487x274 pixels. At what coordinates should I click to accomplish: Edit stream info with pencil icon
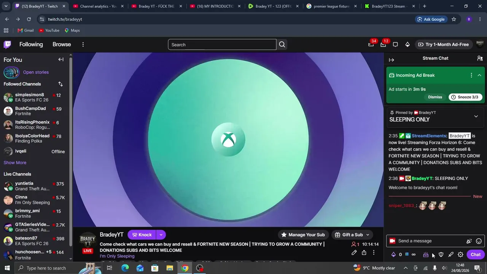pos(354,253)
